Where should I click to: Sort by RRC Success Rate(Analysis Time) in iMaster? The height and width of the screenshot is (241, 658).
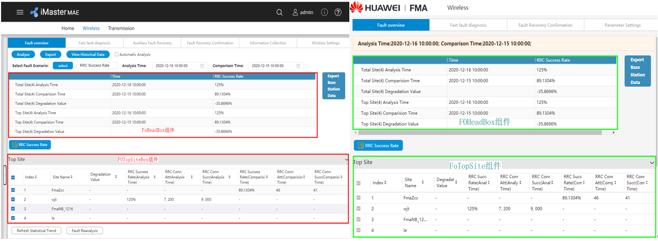point(155,177)
